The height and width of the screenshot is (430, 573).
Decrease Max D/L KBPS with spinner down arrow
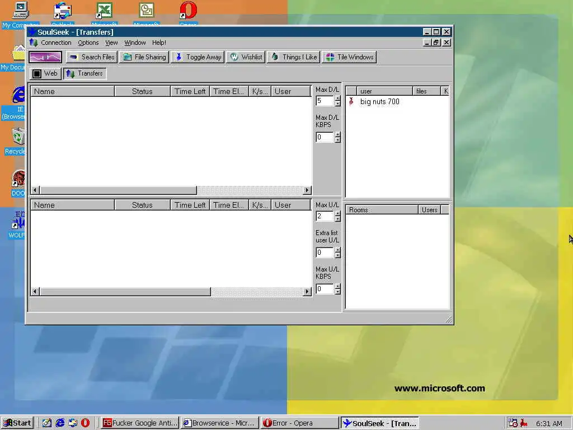click(x=337, y=140)
